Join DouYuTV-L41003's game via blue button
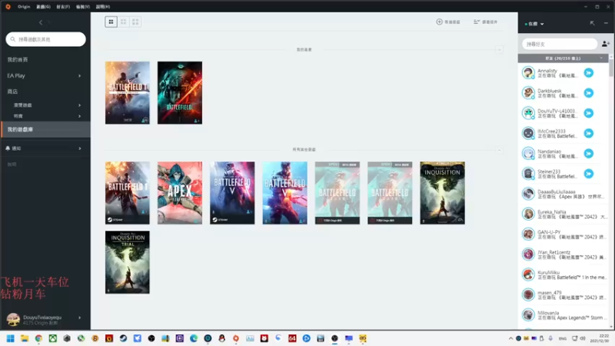 (x=588, y=113)
